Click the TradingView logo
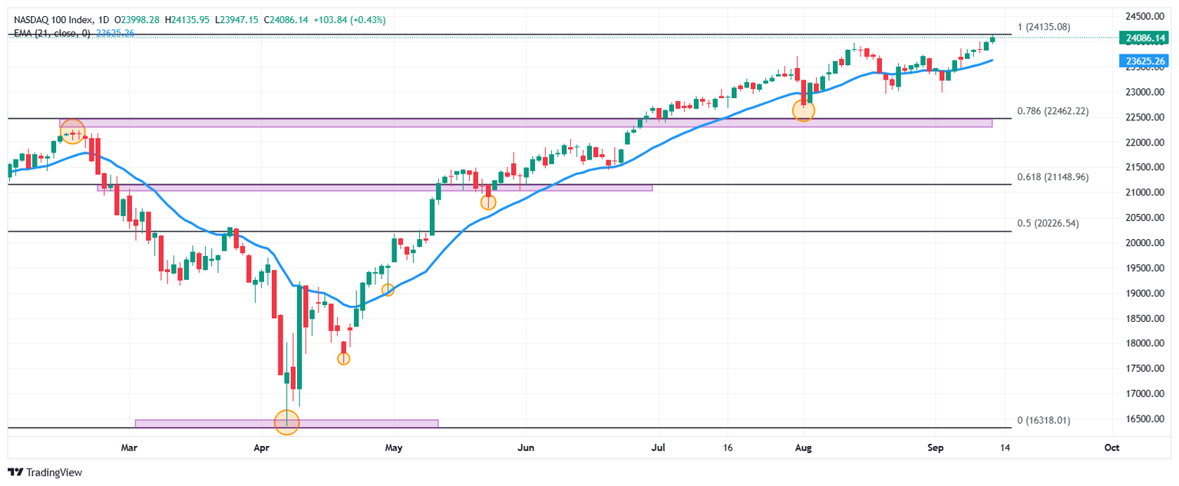Screen dimensions: 1179x486 pyautogui.click(x=45, y=473)
